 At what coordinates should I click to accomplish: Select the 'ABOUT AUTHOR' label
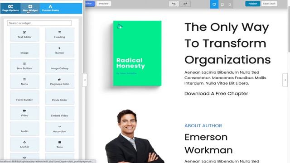coord(203,126)
